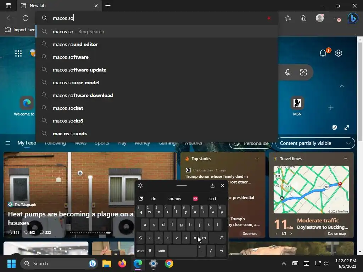The height and width of the screenshot is (272, 363).
Task: Choose keyboard suggestion 'do'
Action: [154, 199]
